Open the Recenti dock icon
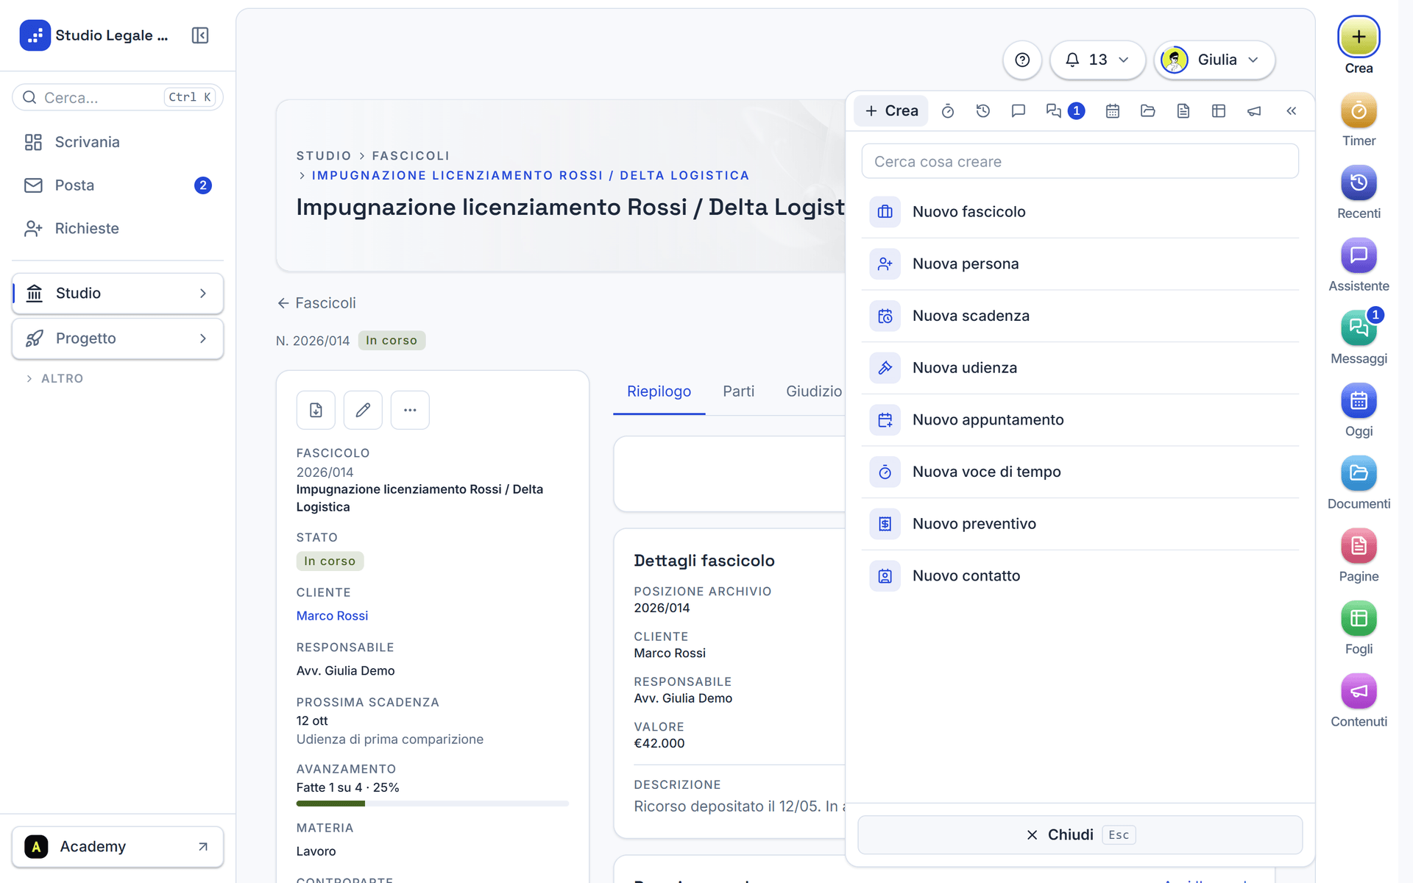This screenshot has width=1413, height=883. point(1359,183)
